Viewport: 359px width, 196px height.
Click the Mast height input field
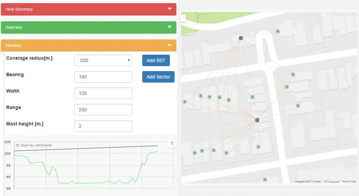click(103, 126)
